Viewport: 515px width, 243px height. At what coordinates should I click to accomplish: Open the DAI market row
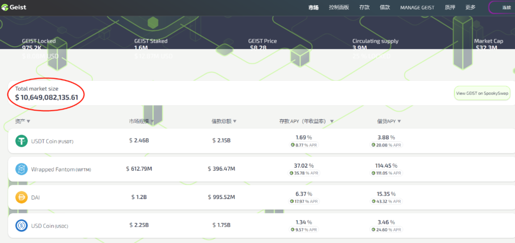pos(261,197)
